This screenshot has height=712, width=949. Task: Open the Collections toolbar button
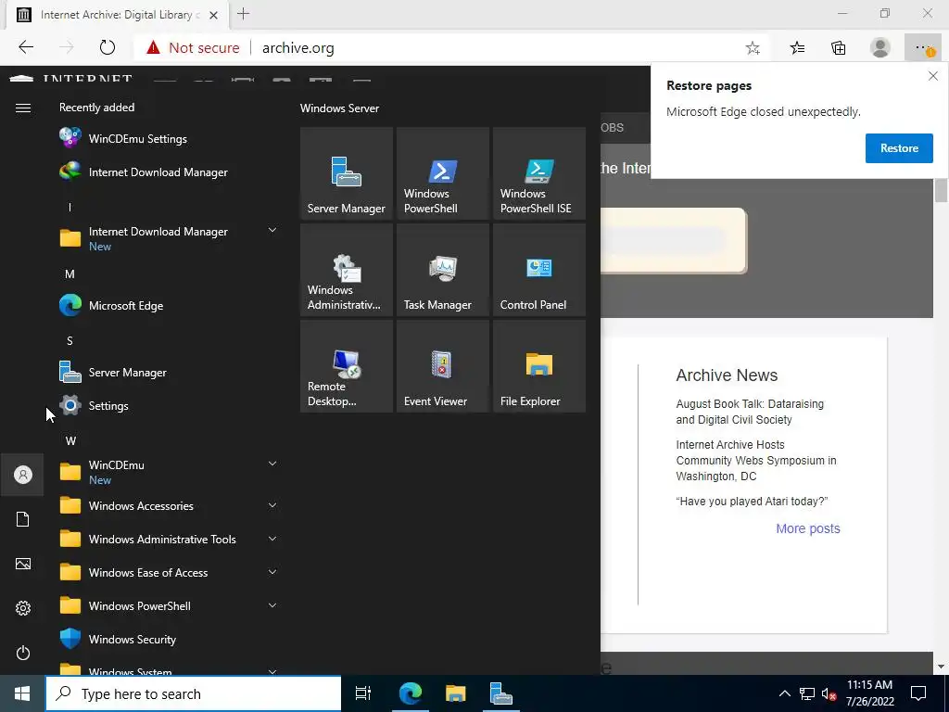tap(838, 48)
